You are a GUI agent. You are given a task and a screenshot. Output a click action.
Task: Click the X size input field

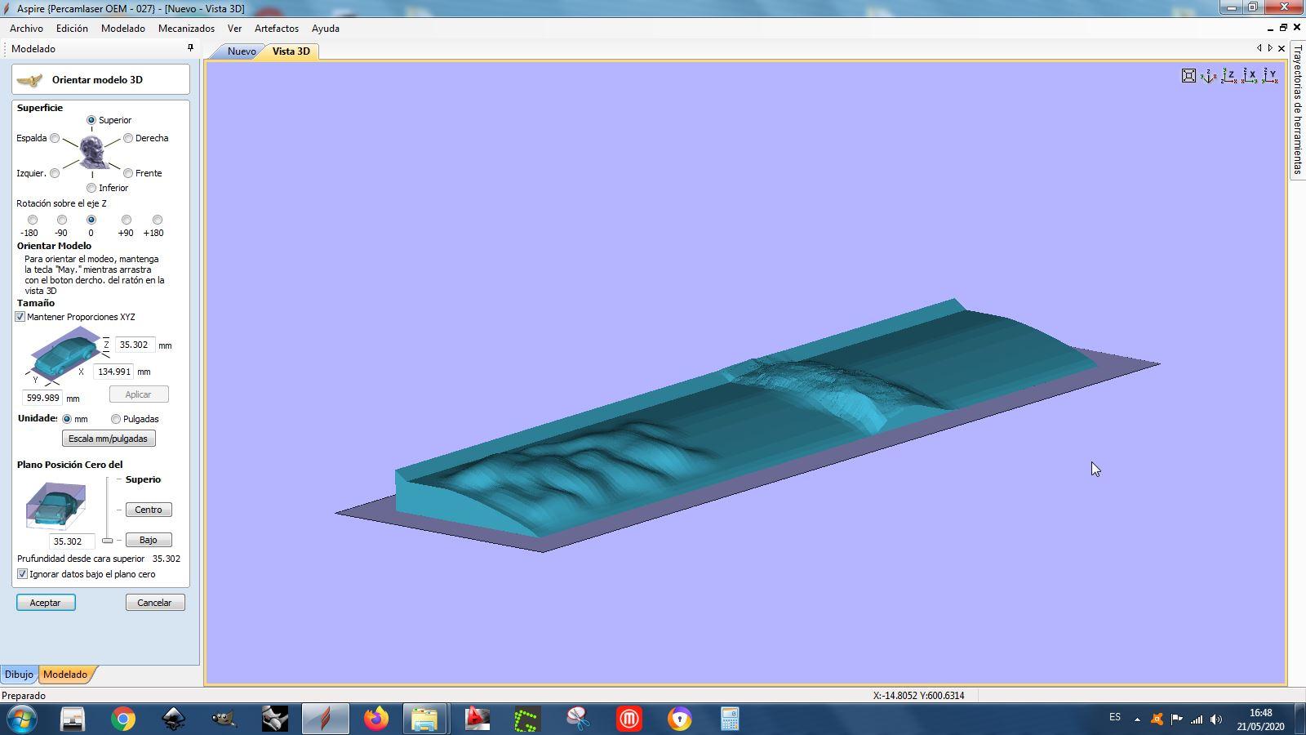(x=113, y=372)
